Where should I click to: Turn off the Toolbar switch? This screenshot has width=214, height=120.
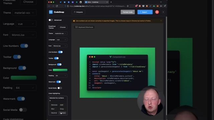(57, 58)
